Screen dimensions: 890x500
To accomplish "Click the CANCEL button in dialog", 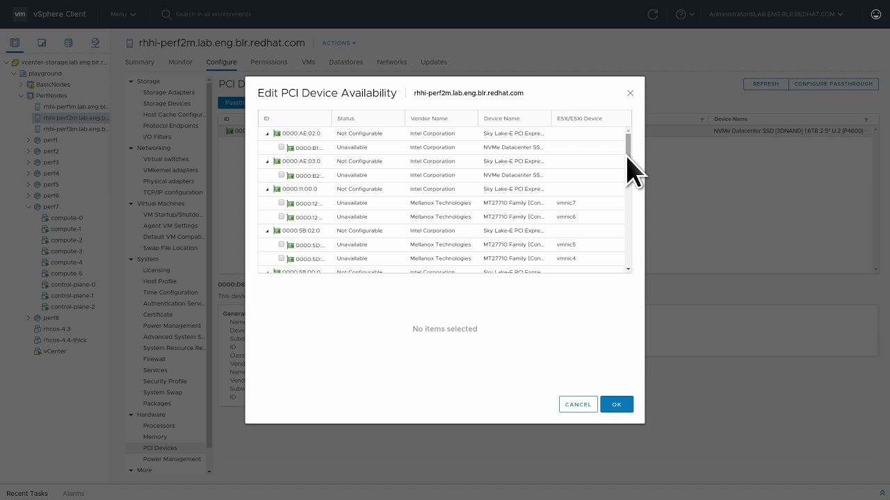I will tap(578, 404).
